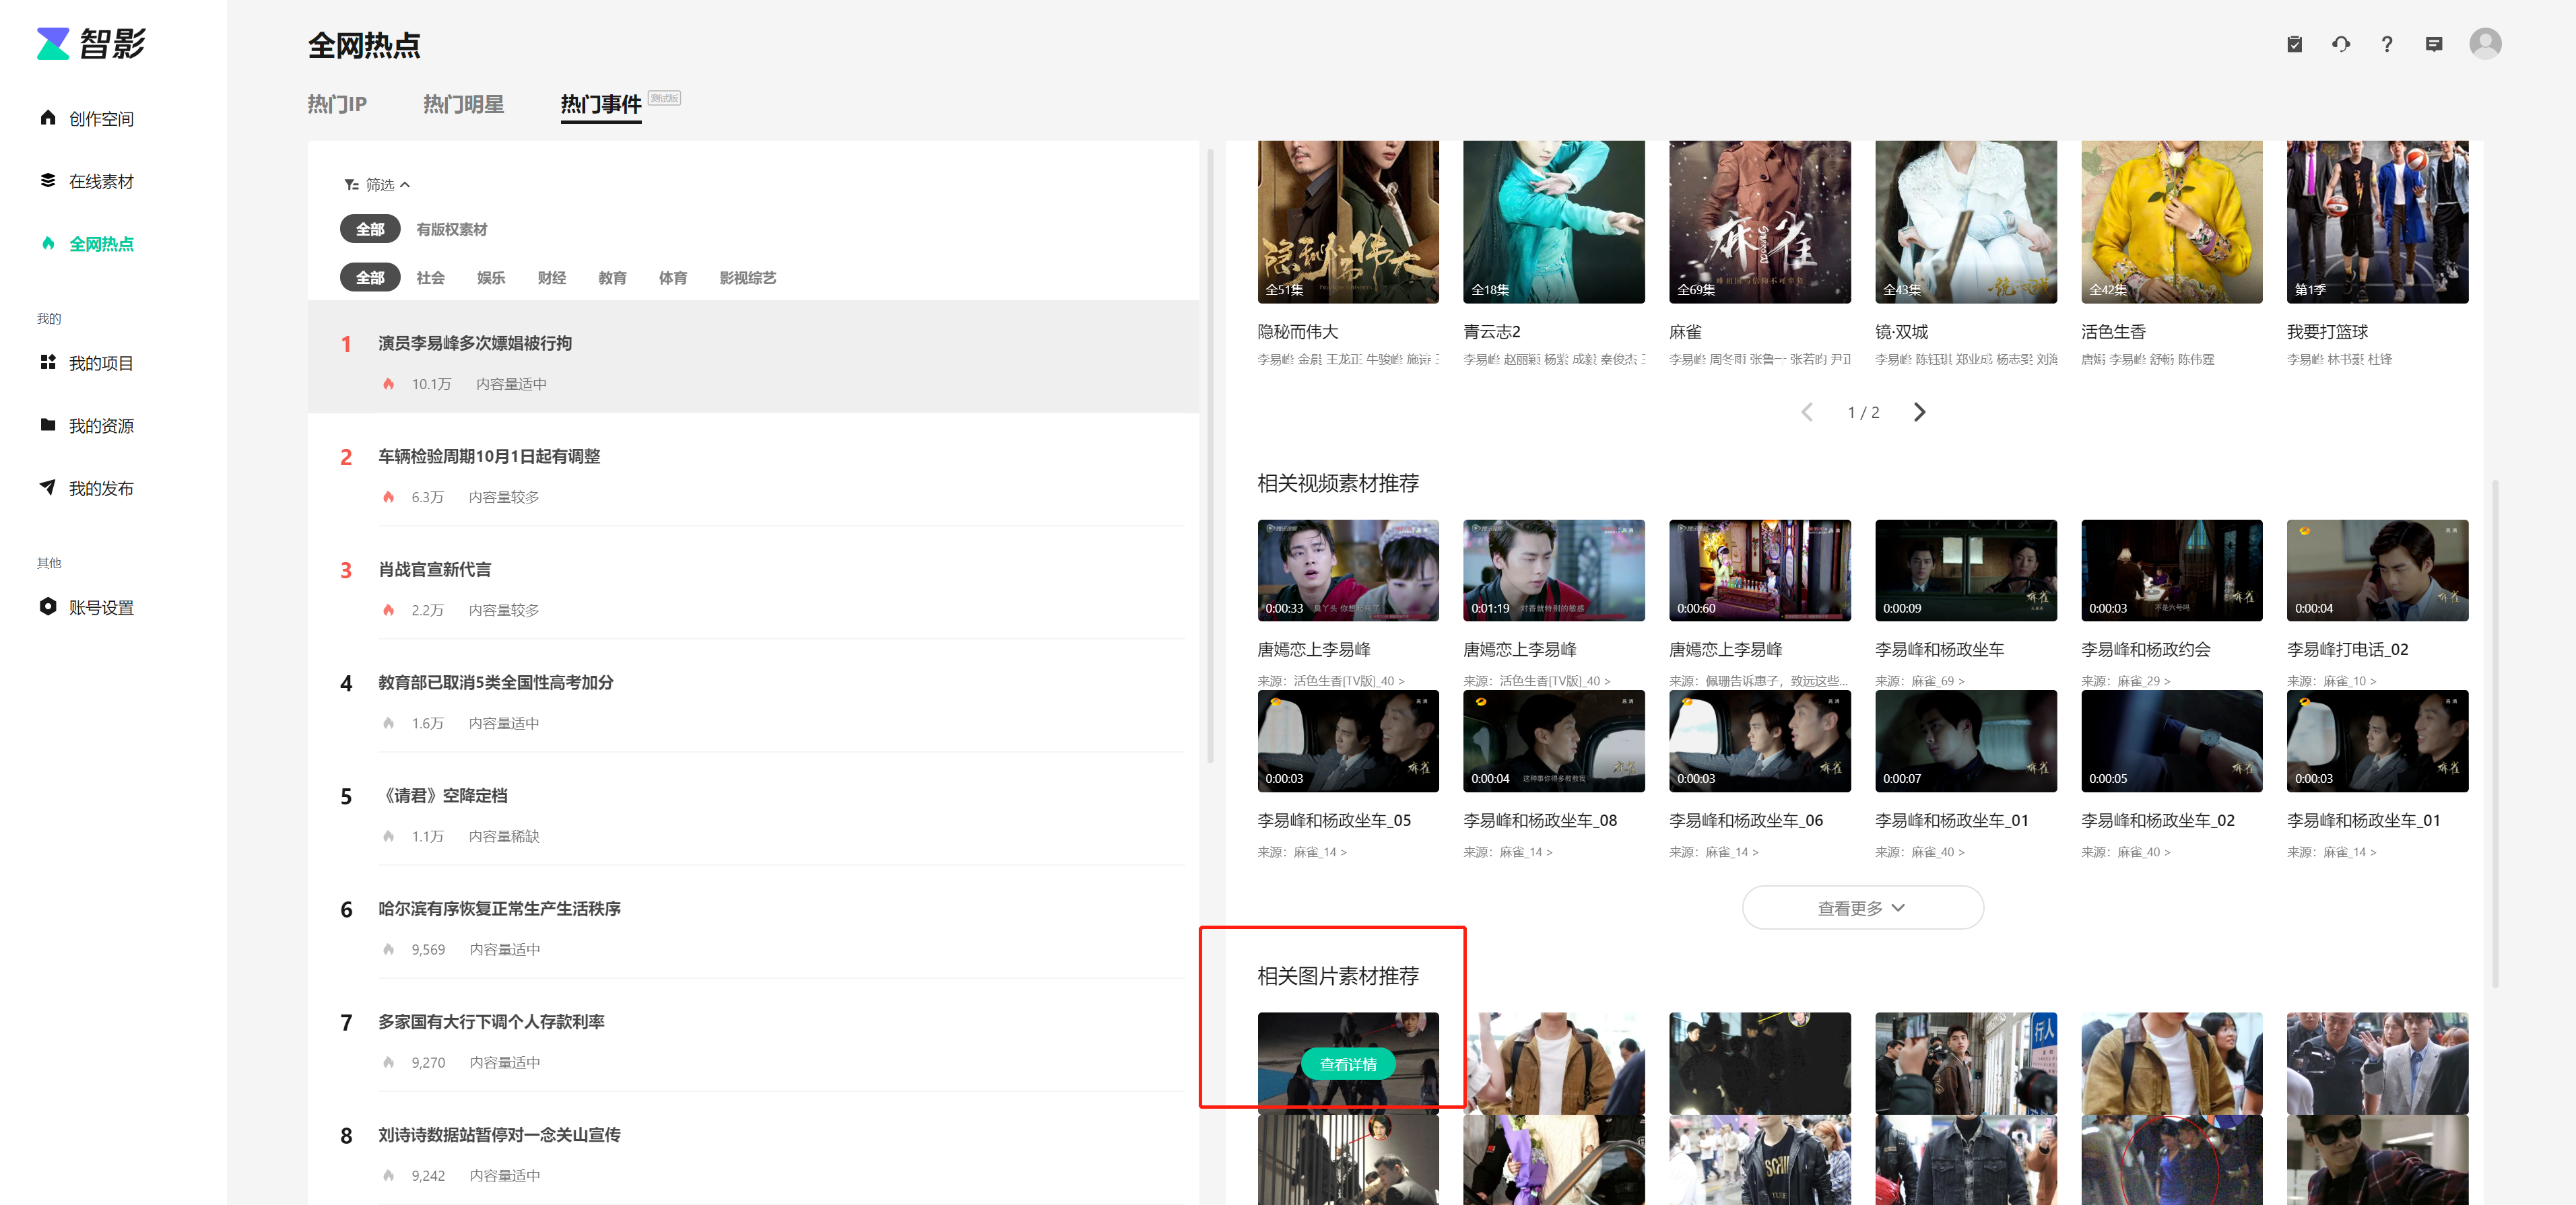This screenshot has height=1205, width=2576.
Task: Click the 查看详情 button on image
Action: pyautogui.click(x=1347, y=1064)
